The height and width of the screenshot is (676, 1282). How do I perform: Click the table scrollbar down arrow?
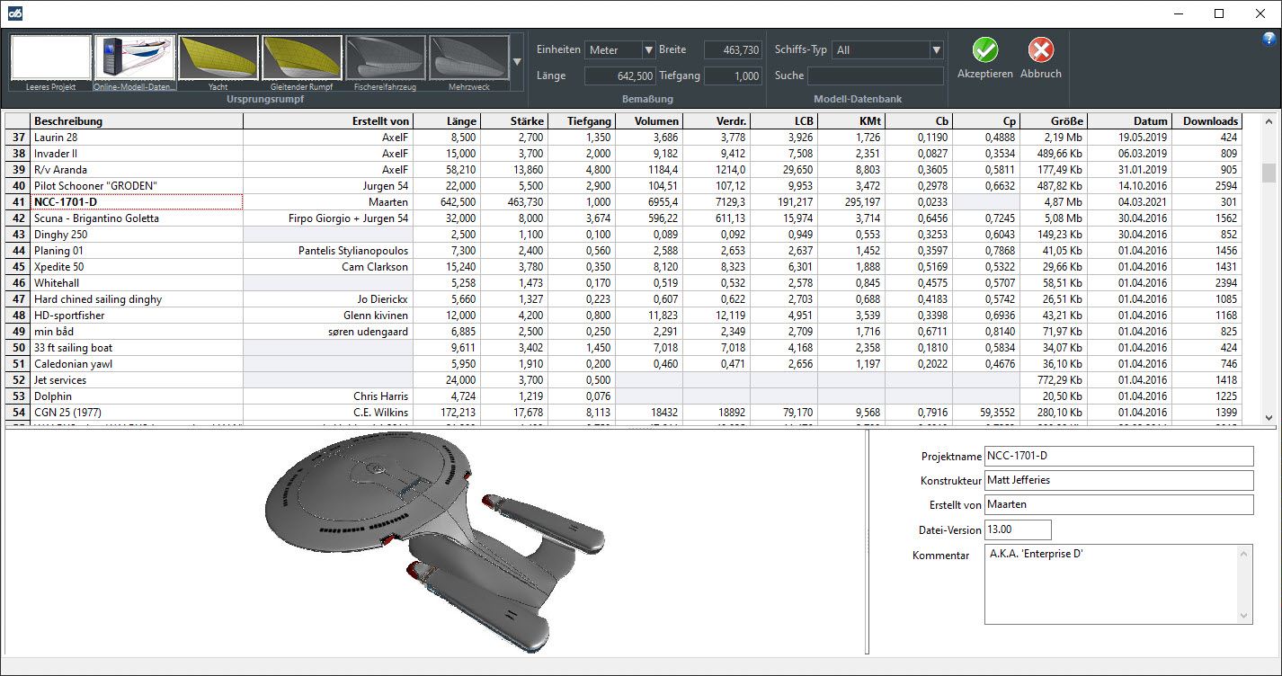click(x=1269, y=417)
